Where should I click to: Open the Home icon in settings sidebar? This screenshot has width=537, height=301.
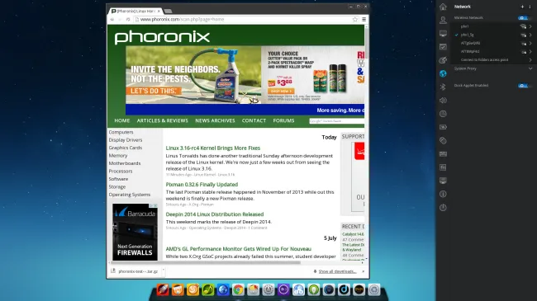[443, 7]
